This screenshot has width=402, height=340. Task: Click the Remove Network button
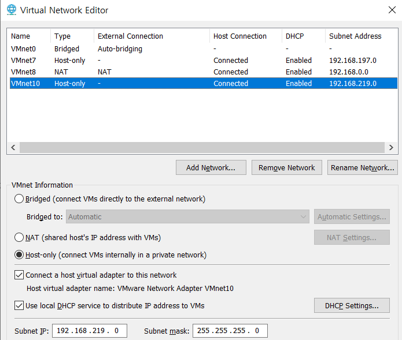coord(287,167)
